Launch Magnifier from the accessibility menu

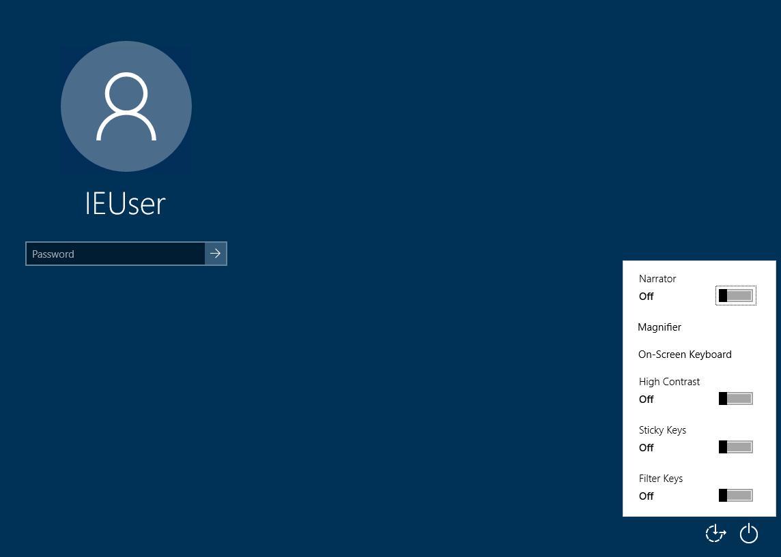pos(659,327)
